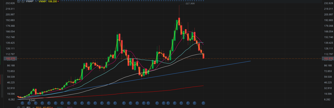Select the RSI indicator name label
Viewport: 334px width, 108px height.
coord(28,107)
